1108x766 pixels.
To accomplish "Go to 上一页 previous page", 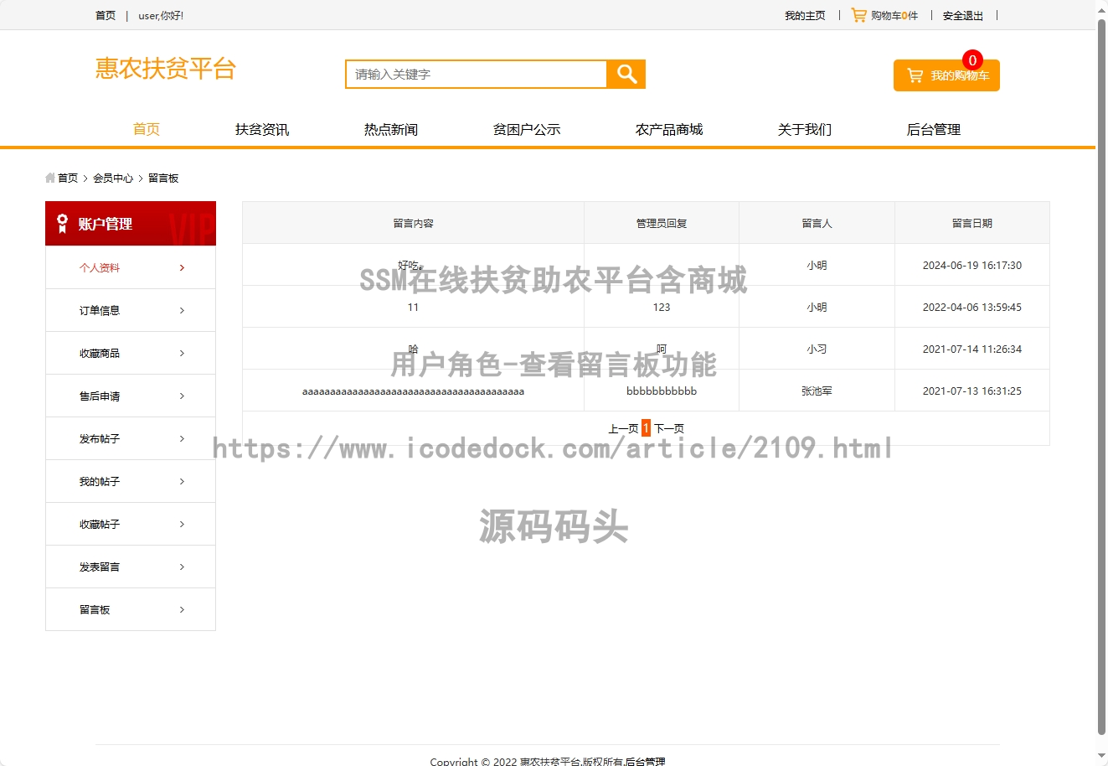I will tap(623, 428).
